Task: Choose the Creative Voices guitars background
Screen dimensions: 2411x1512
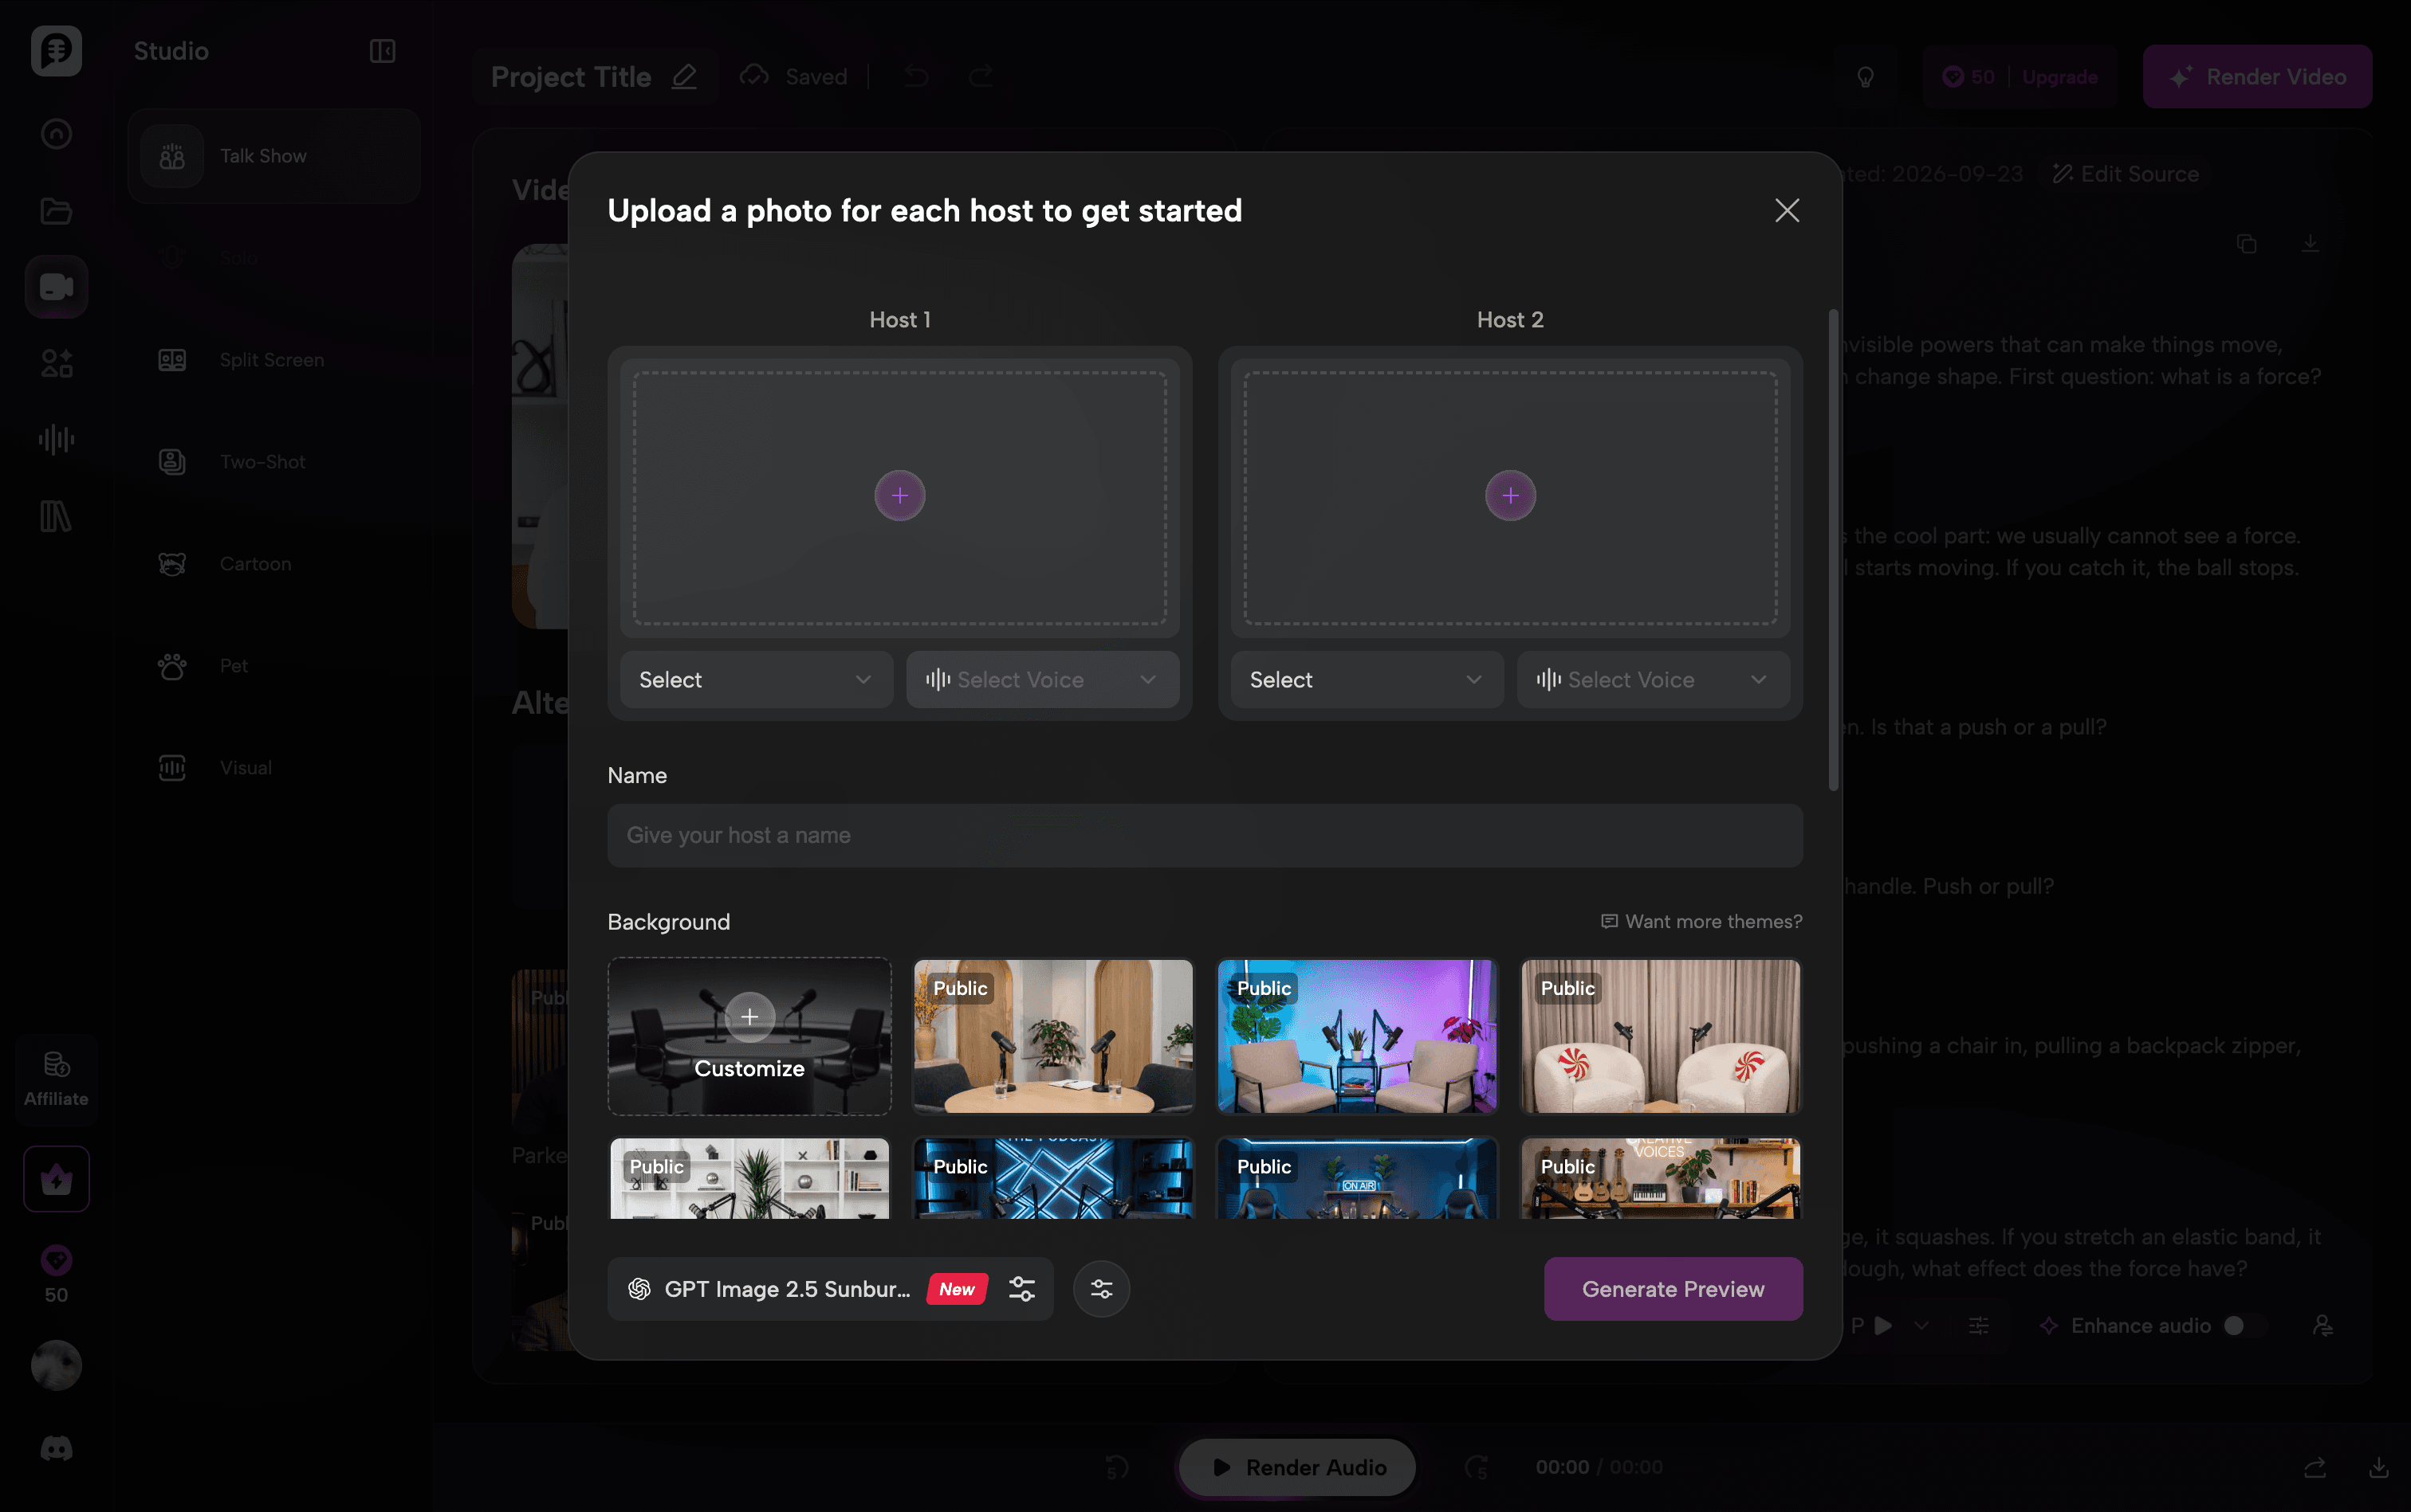Action: [x=1662, y=1178]
